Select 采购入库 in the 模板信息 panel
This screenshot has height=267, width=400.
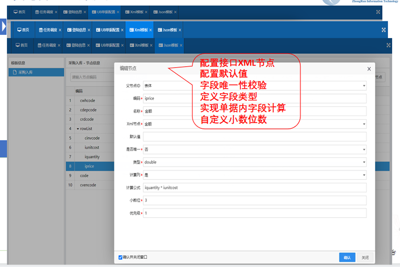click(36, 72)
